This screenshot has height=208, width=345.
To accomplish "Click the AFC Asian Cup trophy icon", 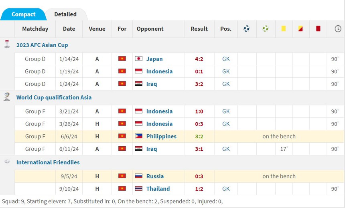I will (7, 44).
